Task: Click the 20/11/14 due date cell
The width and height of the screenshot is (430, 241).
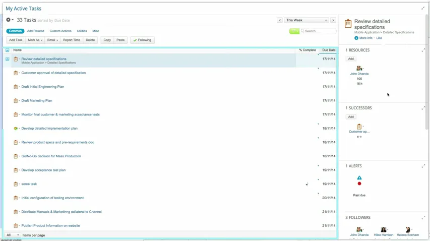Action: pos(329,198)
